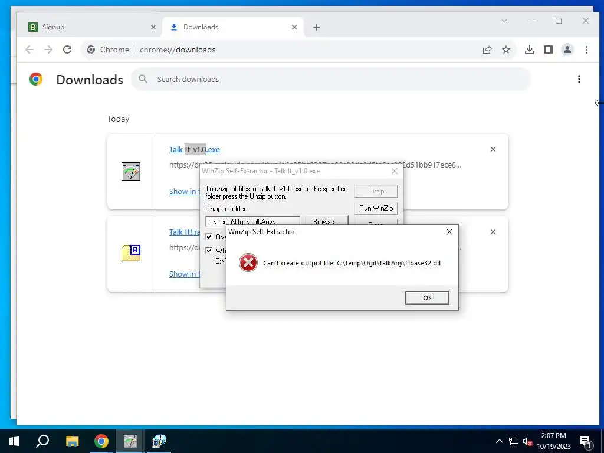Viewport: 604px width, 453px height.
Task: Open the Windows Start menu
Action: coord(14,441)
